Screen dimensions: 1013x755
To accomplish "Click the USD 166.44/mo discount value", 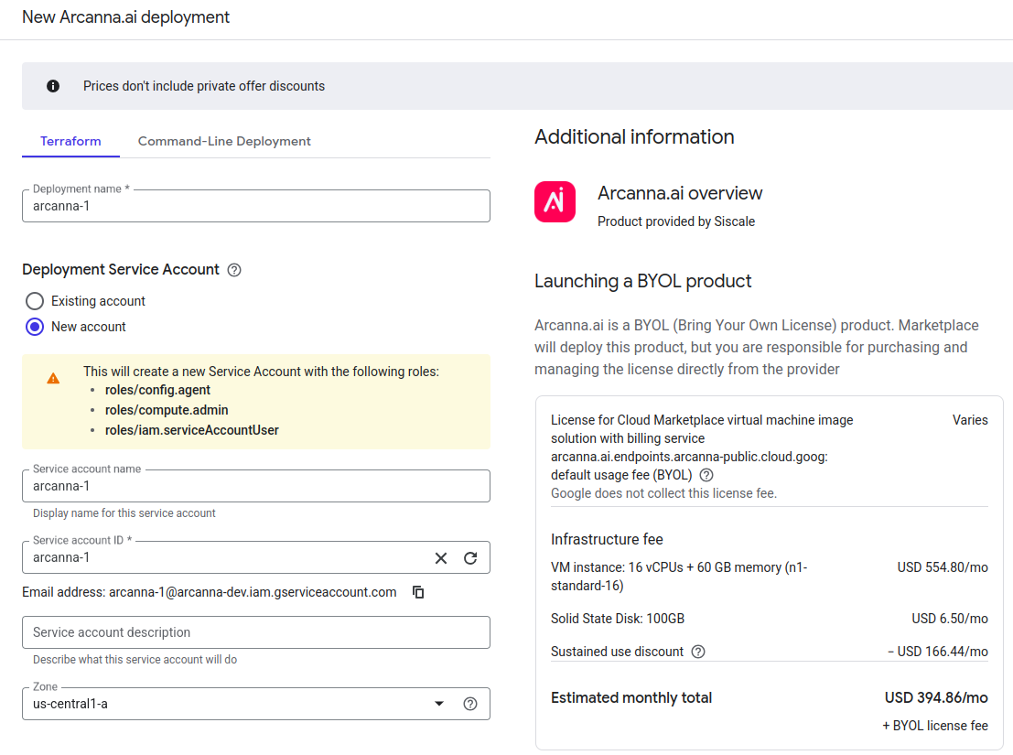I will coord(938,652).
